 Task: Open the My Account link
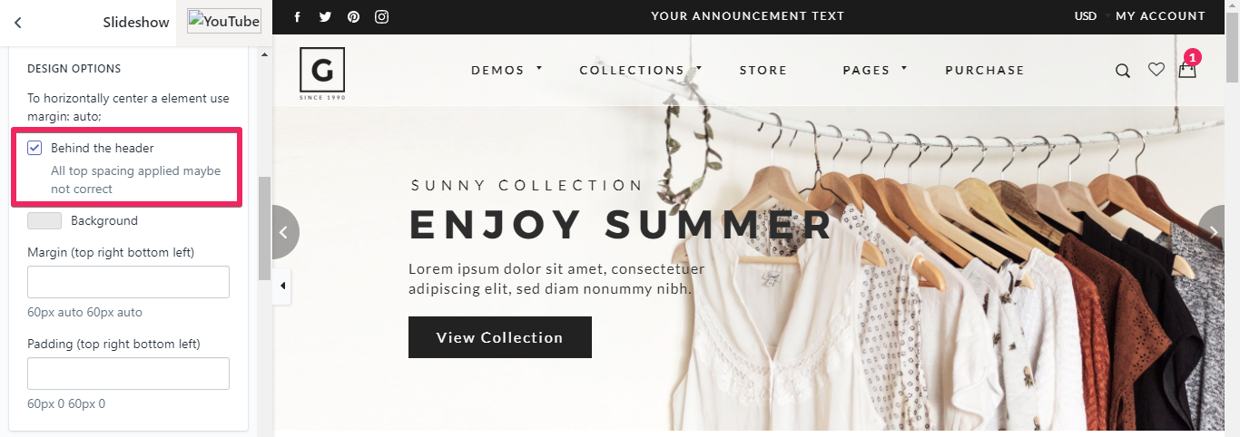coord(1160,16)
